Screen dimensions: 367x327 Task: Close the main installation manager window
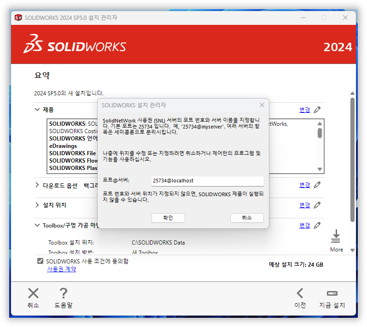(x=345, y=18)
